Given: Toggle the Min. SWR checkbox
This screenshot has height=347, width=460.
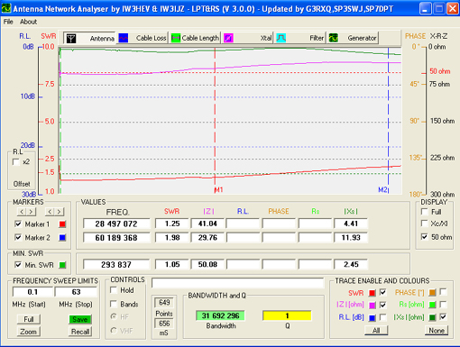Looking at the screenshot, I should point(18,265).
